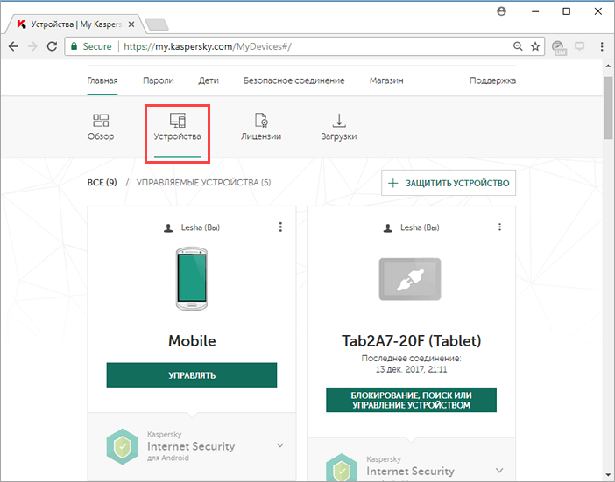Filter by УПРАВЛЯЕМЫЕ УСТРОЙСТВА (5)
Screen dimensions: 615x482
203,183
